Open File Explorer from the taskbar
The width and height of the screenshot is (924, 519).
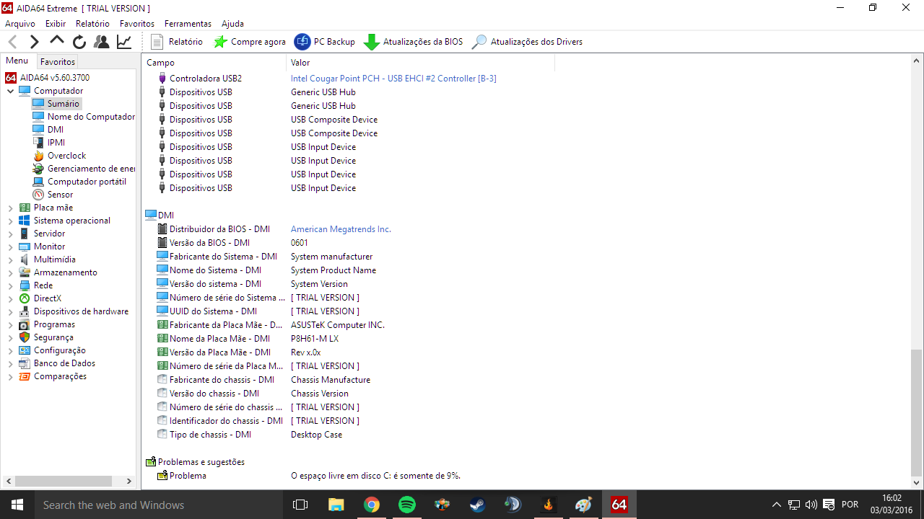pos(336,505)
